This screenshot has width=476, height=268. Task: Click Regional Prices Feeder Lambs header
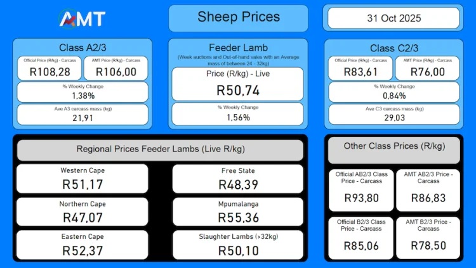[x=160, y=150]
